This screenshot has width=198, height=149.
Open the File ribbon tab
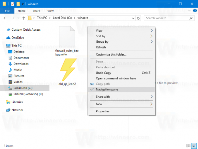point(7,11)
